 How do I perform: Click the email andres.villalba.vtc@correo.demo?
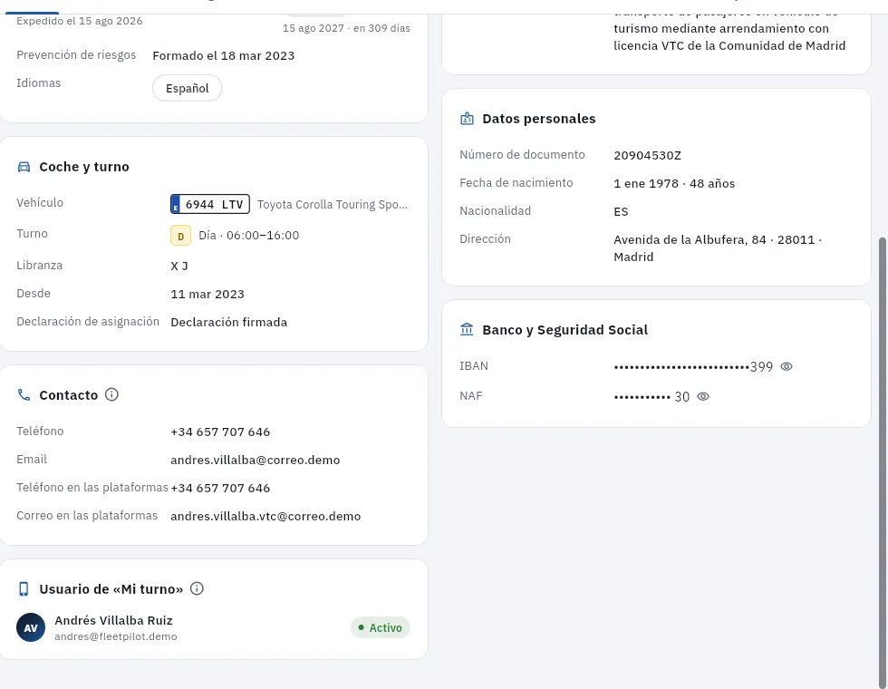(x=265, y=516)
